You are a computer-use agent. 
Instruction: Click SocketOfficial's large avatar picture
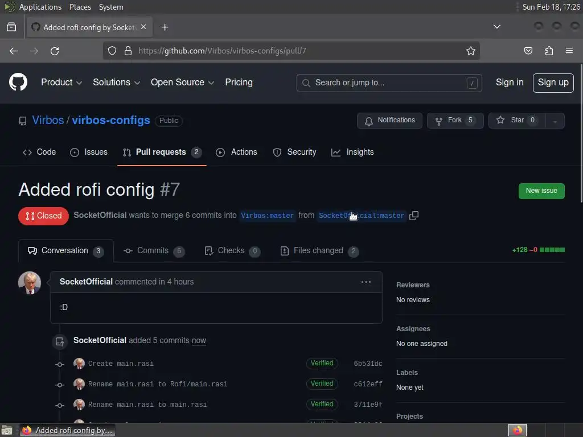30,282
